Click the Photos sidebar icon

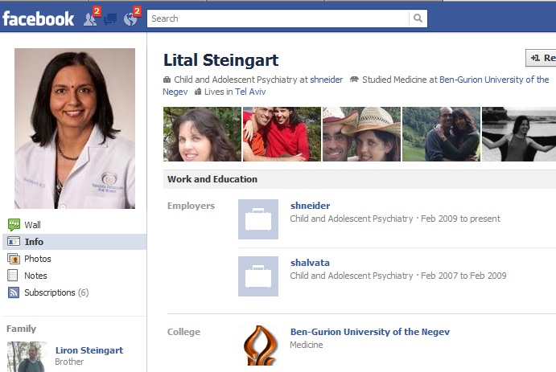(14, 259)
